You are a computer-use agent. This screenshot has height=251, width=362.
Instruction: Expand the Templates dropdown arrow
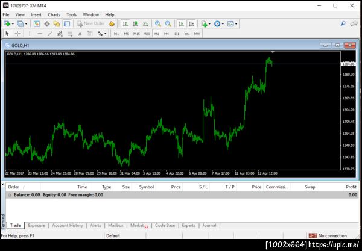coord(236,24)
